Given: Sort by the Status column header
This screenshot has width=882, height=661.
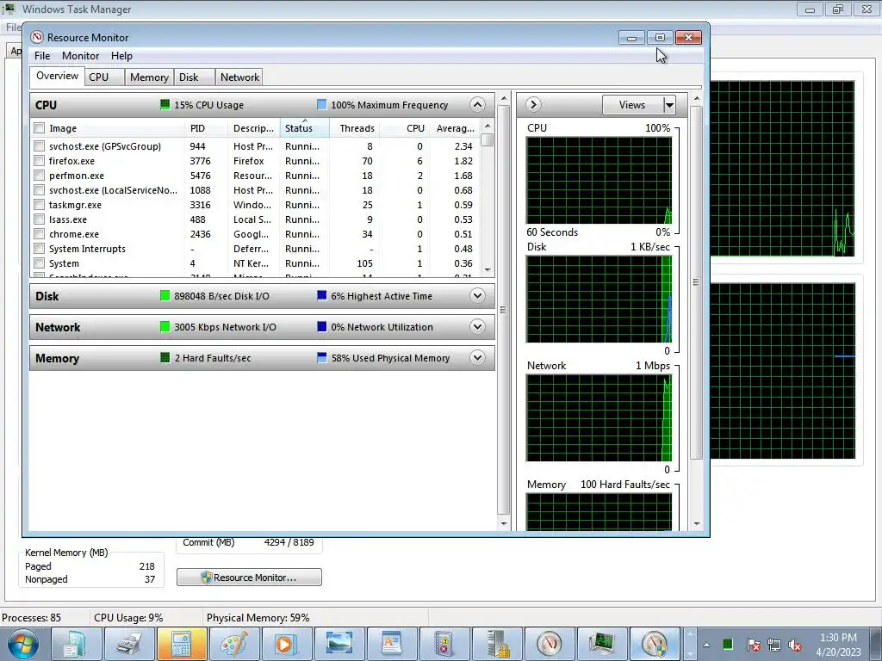Looking at the screenshot, I should point(304,128).
